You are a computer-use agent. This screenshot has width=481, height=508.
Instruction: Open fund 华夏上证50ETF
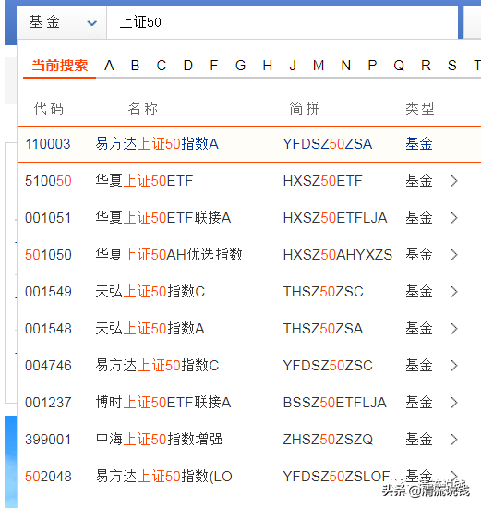point(144,181)
